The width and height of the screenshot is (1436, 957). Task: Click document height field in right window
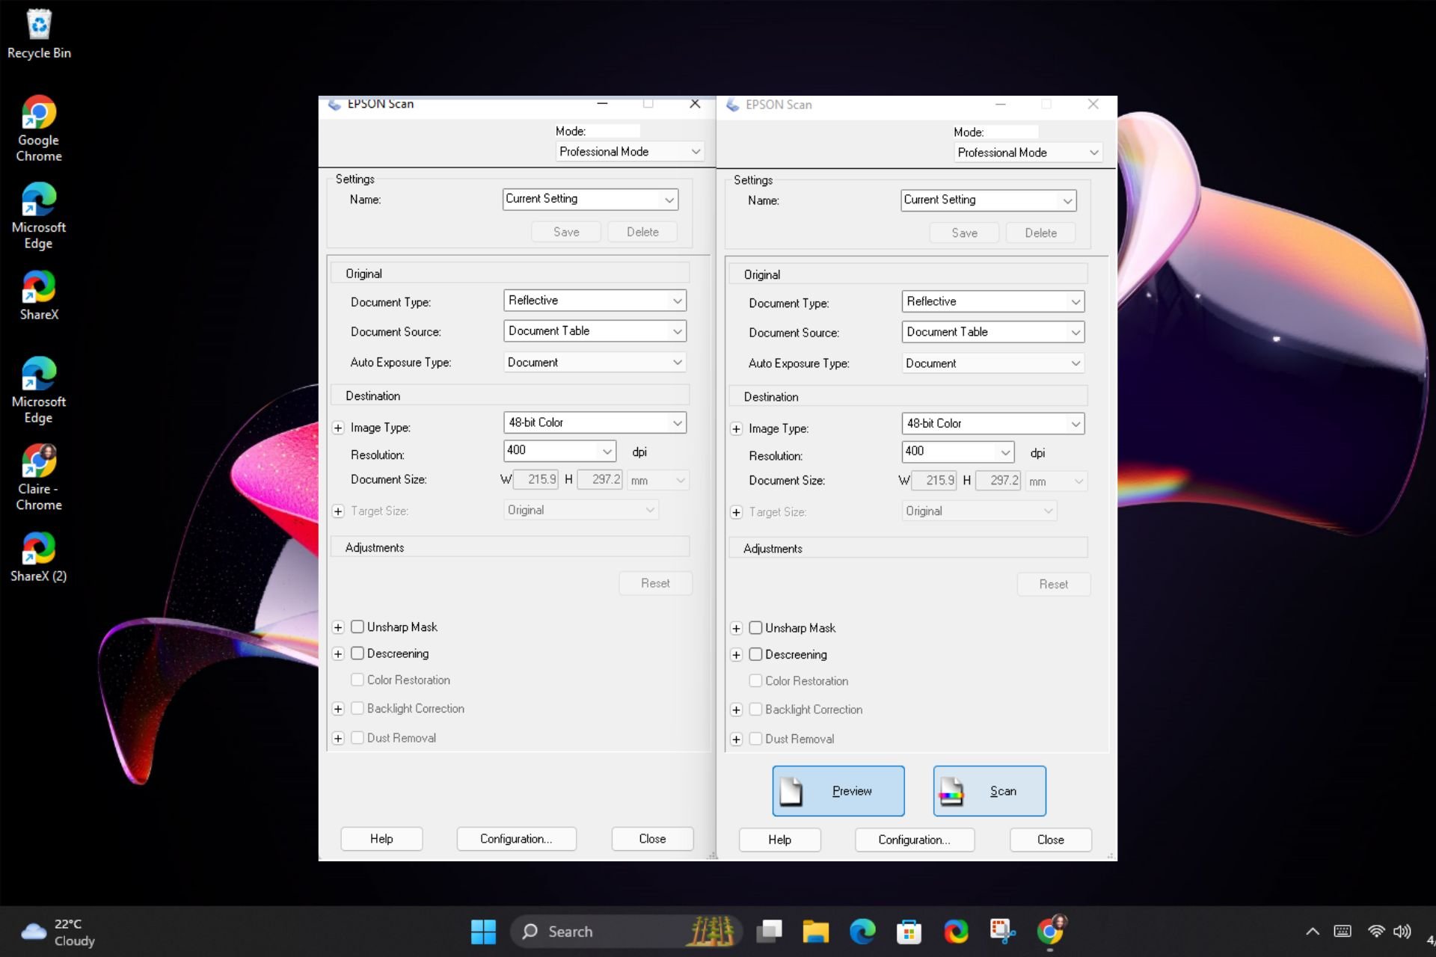click(998, 481)
